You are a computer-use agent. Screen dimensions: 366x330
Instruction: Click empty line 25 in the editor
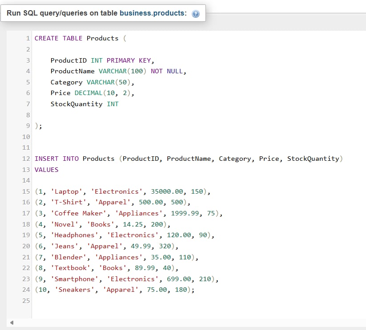click(133, 301)
